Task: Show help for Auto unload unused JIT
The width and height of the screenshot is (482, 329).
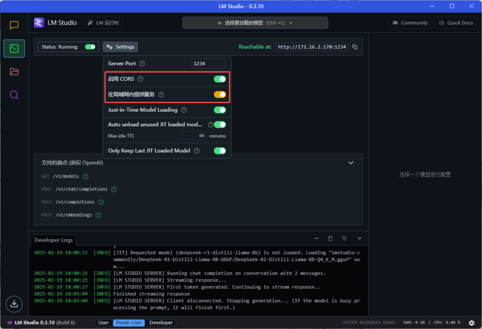Action: (211, 125)
